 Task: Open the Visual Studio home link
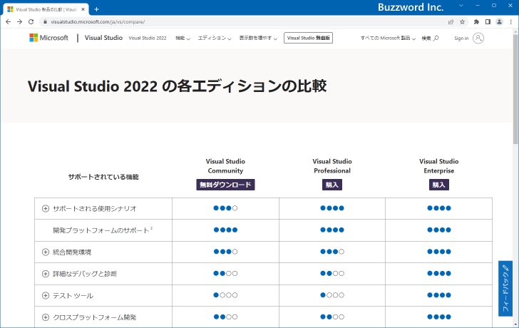[x=103, y=38]
